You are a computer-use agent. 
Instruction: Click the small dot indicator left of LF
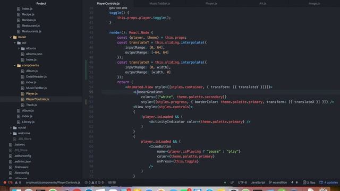click(225, 183)
